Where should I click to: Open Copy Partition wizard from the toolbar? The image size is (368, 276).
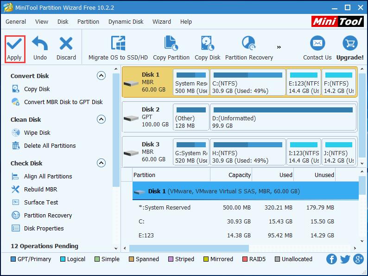171,49
